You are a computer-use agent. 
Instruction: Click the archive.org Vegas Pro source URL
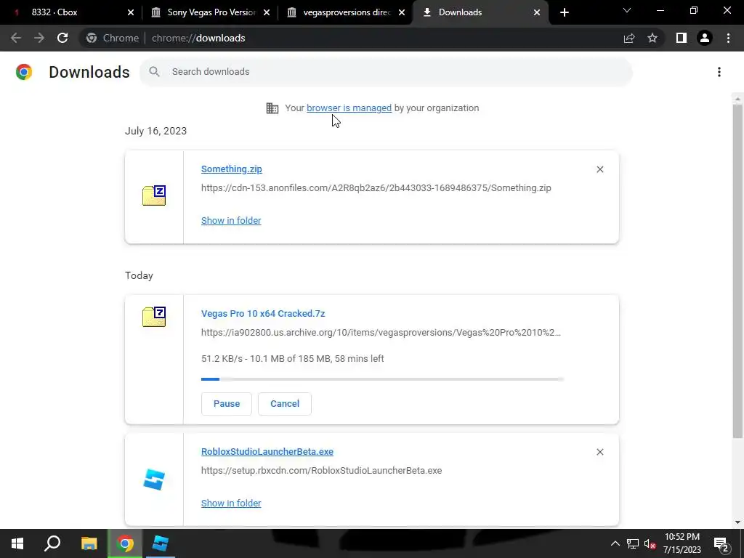point(381,333)
